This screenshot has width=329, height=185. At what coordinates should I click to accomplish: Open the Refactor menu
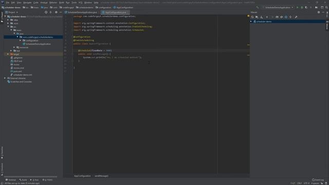pyautogui.click(x=53, y=3)
